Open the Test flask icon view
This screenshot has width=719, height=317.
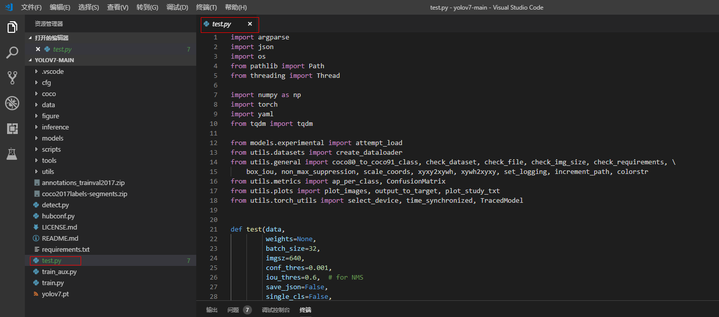[x=12, y=154]
